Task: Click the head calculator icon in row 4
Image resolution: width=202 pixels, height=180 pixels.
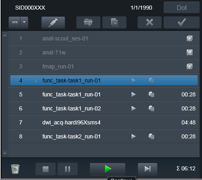Action: [151, 80]
